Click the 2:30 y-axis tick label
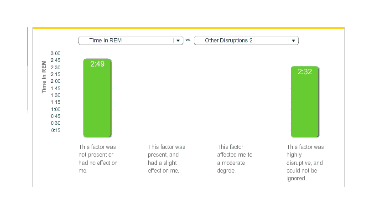Image resolution: width=374 pixels, height=214 pixels. tap(56, 67)
